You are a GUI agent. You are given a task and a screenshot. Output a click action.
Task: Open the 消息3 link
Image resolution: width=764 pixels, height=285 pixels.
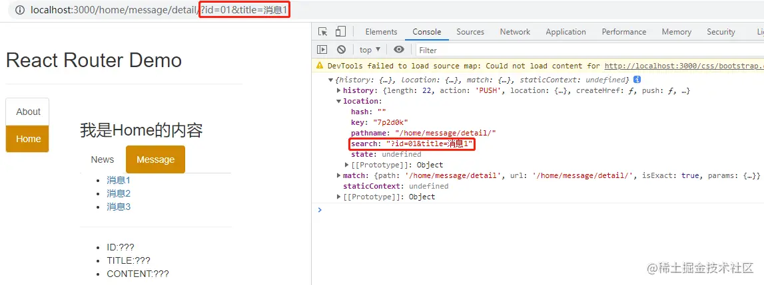[x=119, y=207]
